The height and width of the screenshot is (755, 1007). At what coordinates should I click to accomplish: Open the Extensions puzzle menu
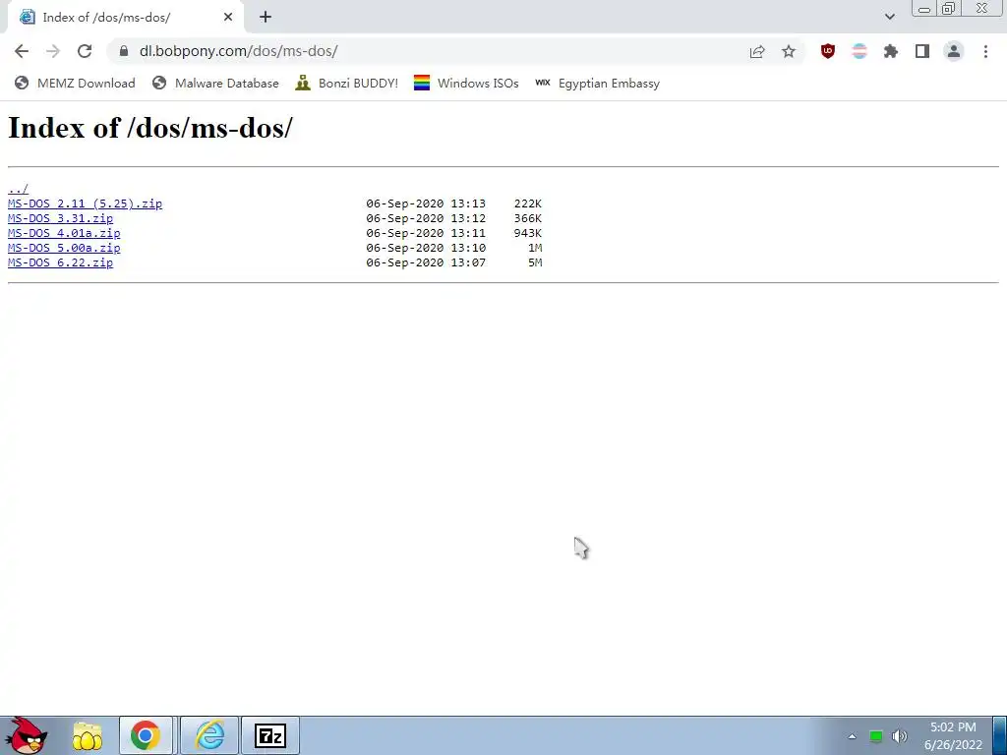(x=891, y=51)
